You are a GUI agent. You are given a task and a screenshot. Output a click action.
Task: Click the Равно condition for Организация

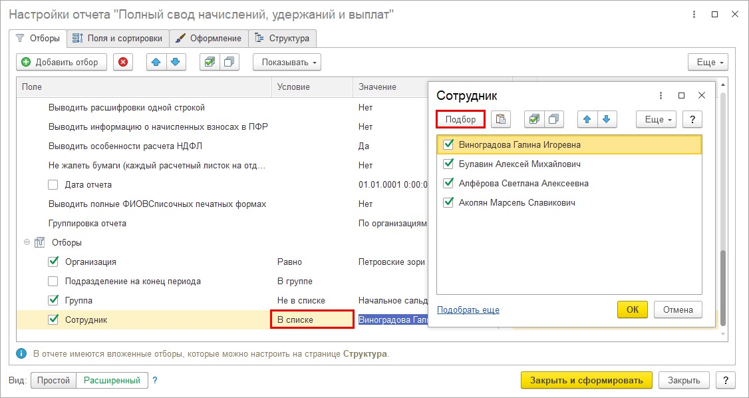(313, 262)
